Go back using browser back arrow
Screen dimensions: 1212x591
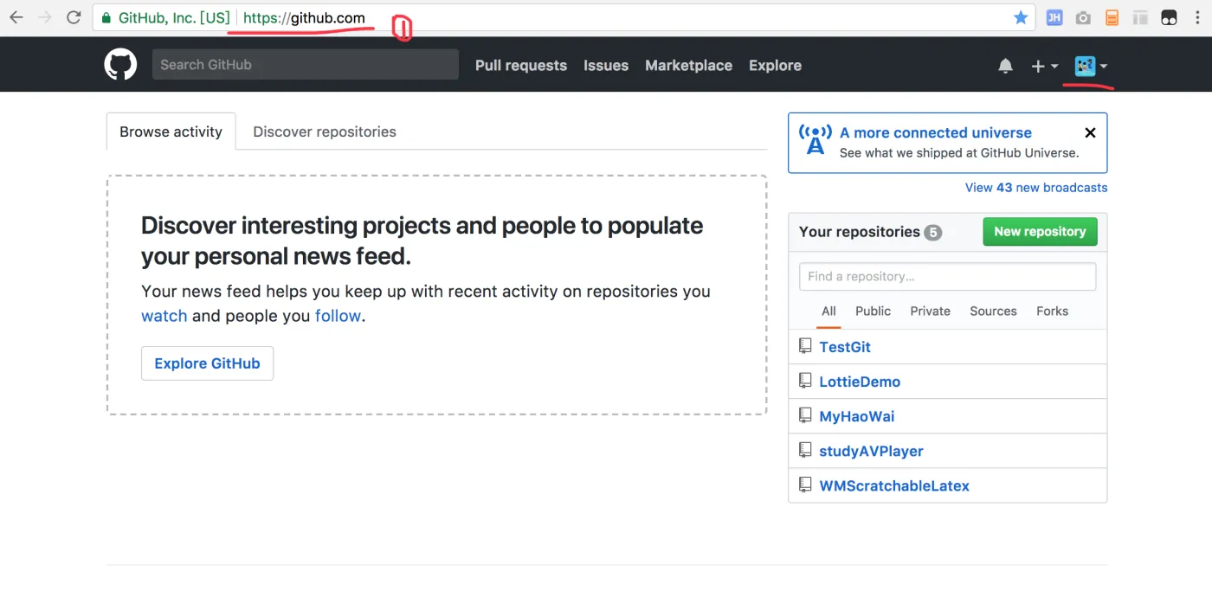pos(16,17)
